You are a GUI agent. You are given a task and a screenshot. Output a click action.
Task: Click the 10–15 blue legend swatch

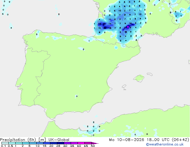pyautogui.click(x=40, y=143)
